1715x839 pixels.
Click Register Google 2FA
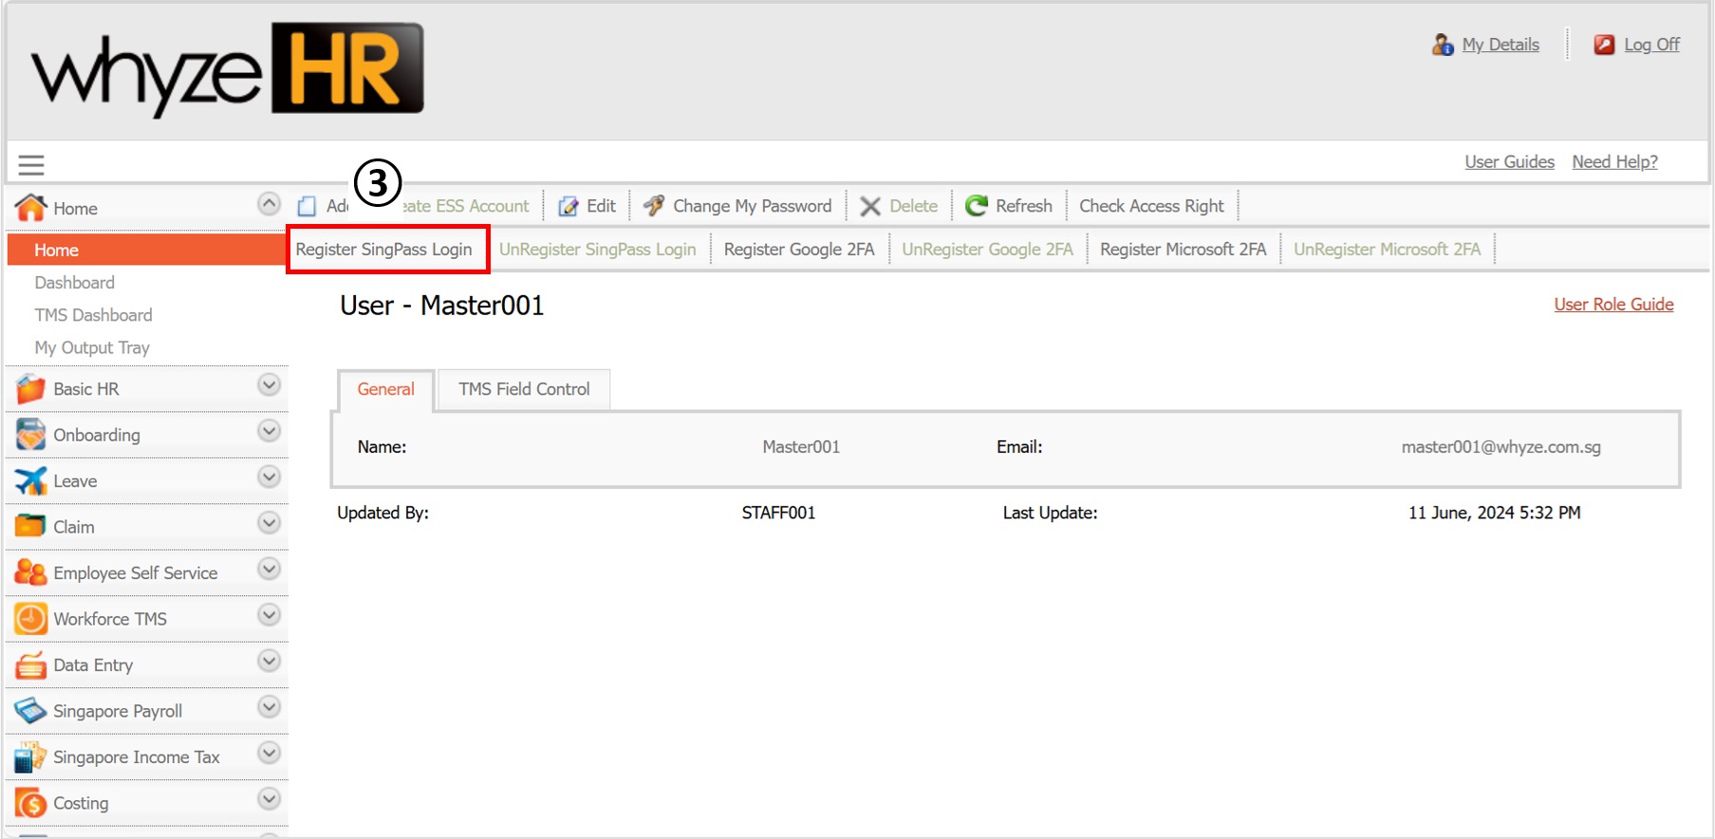[798, 250]
